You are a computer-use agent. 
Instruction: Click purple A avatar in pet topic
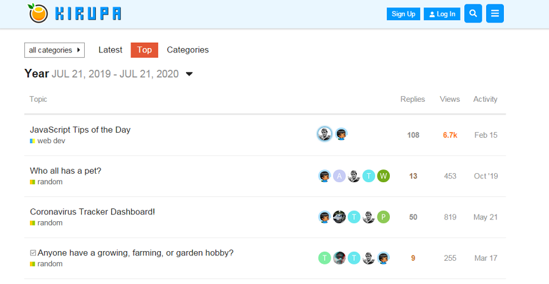click(339, 176)
